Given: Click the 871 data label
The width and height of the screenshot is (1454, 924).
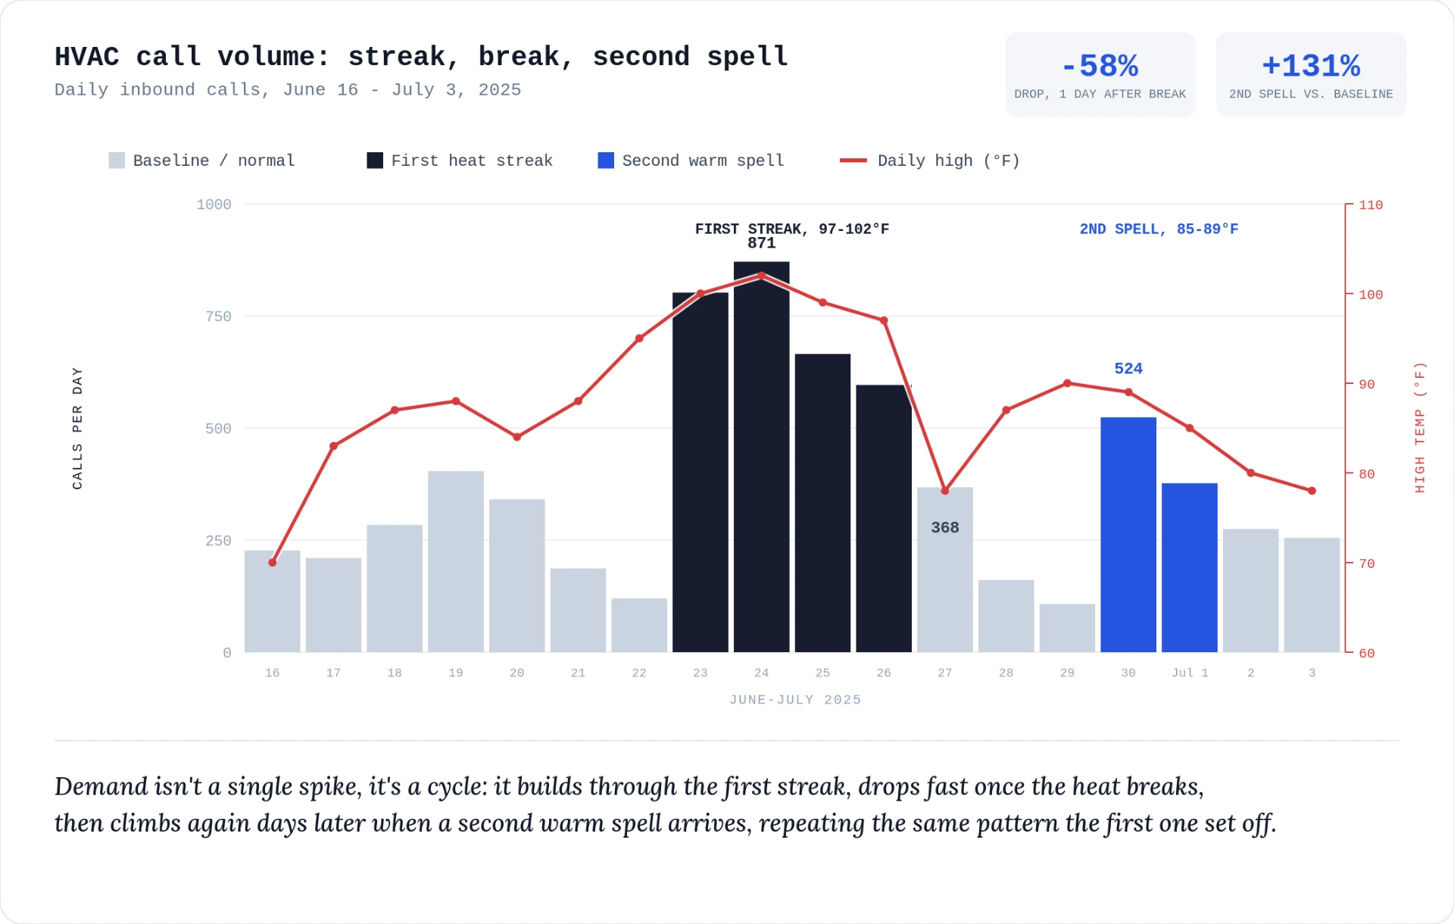Looking at the screenshot, I should click(x=762, y=243).
